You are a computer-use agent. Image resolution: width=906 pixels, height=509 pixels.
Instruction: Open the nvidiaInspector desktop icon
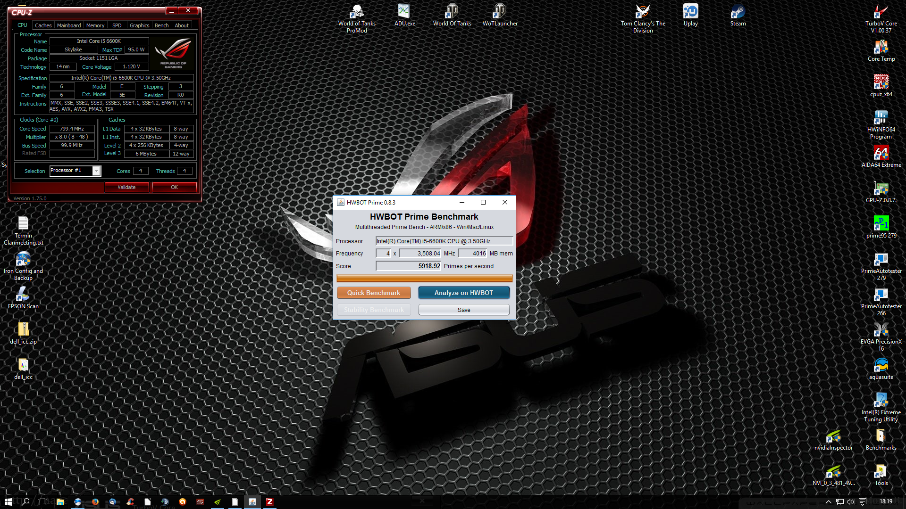pyautogui.click(x=833, y=439)
